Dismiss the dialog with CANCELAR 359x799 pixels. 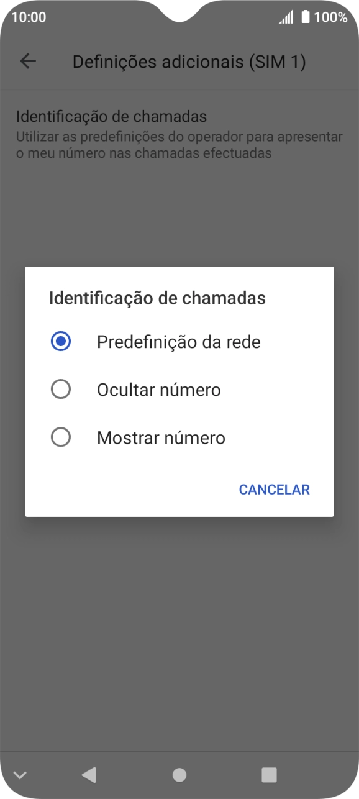(x=274, y=490)
